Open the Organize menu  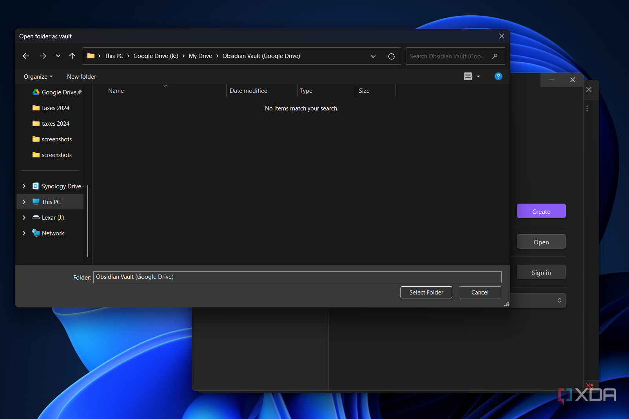(x=38, y=77)
